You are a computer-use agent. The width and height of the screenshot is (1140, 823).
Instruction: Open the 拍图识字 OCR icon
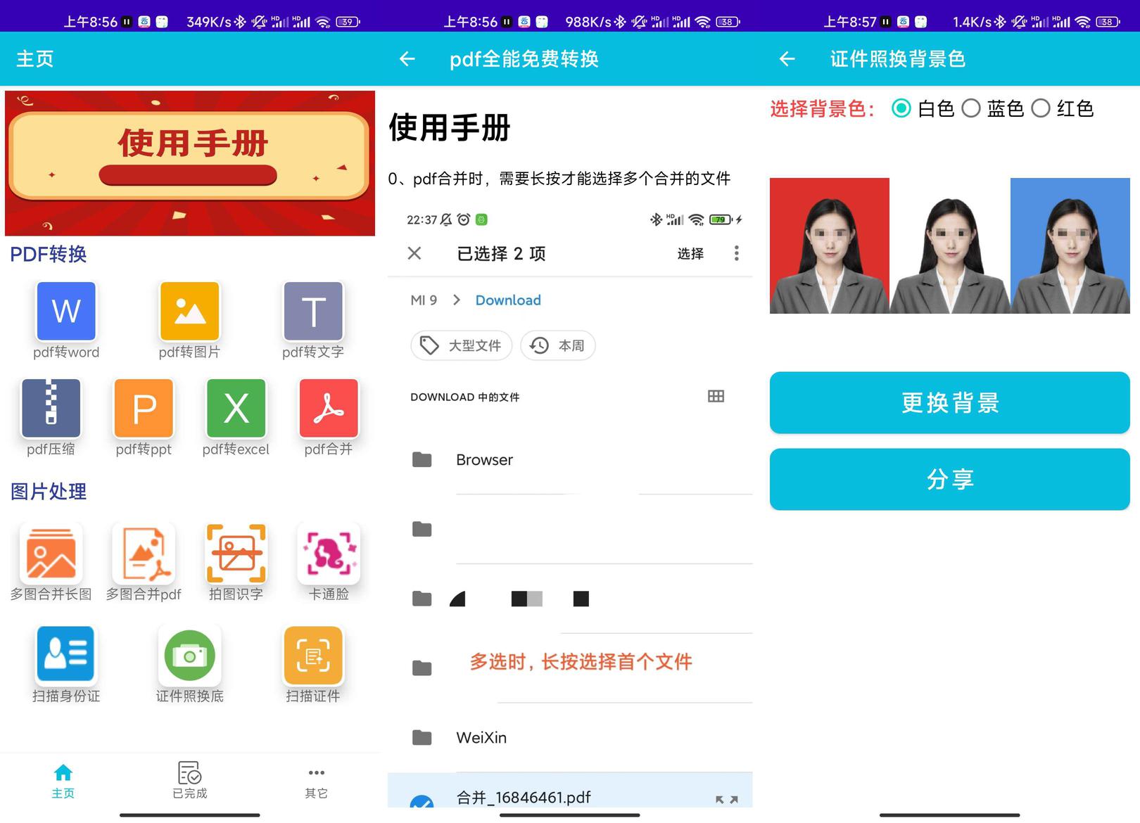coord(236,554)
